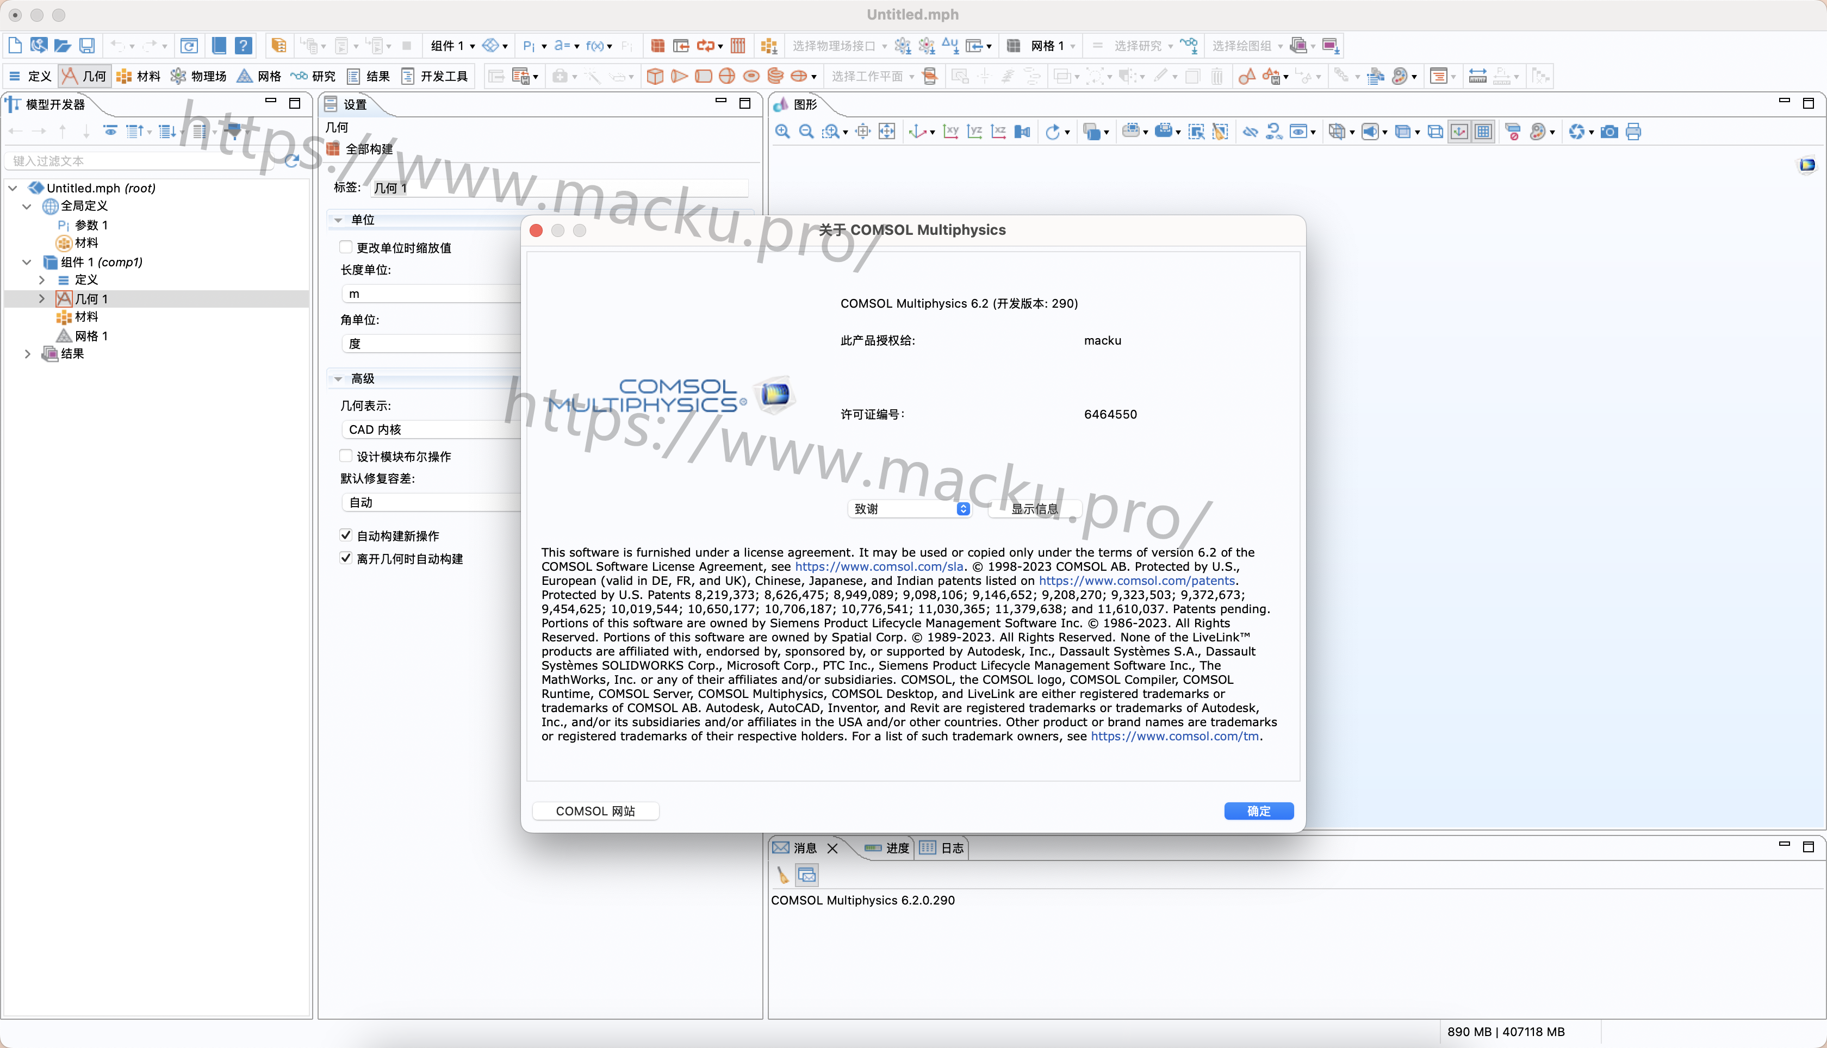
Task: Select the yz view icon
Action: (975, 132)
